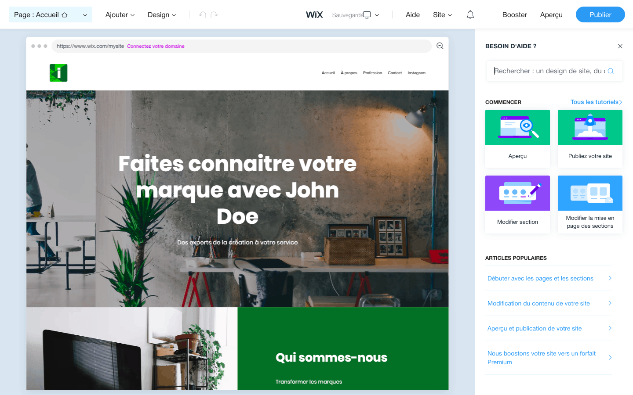
Task: Click the green site logo
Action: point(58,73)
